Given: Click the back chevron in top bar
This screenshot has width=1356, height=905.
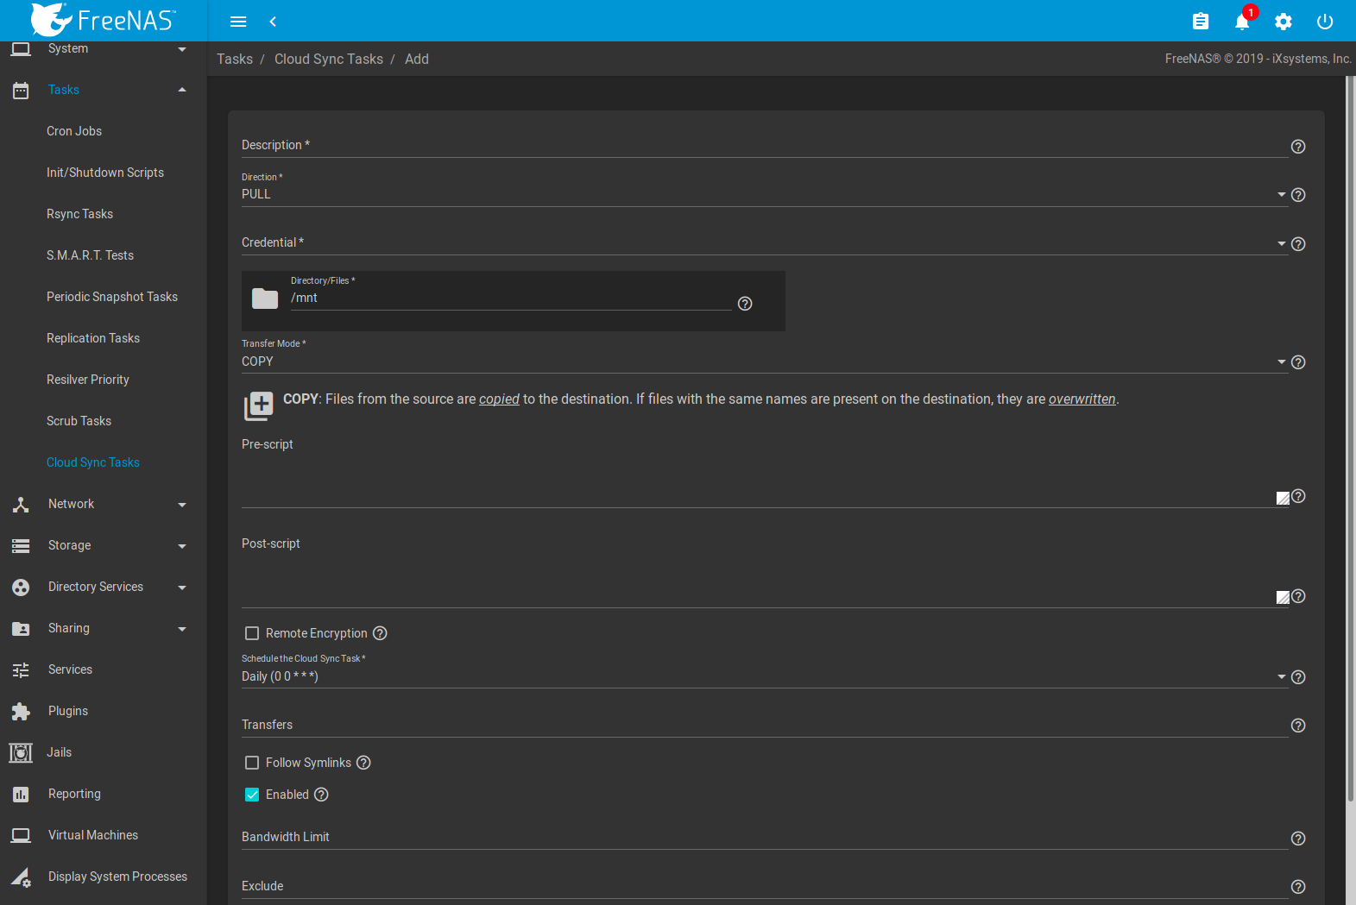Looking at the screenshot, I should 273,22.
